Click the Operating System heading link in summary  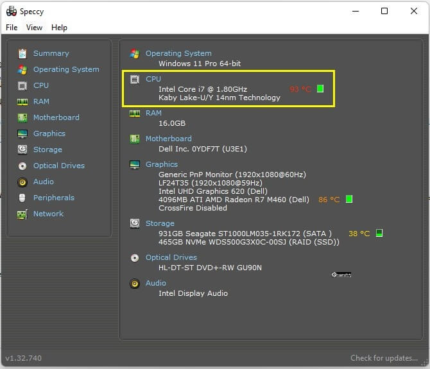point(178,53)
